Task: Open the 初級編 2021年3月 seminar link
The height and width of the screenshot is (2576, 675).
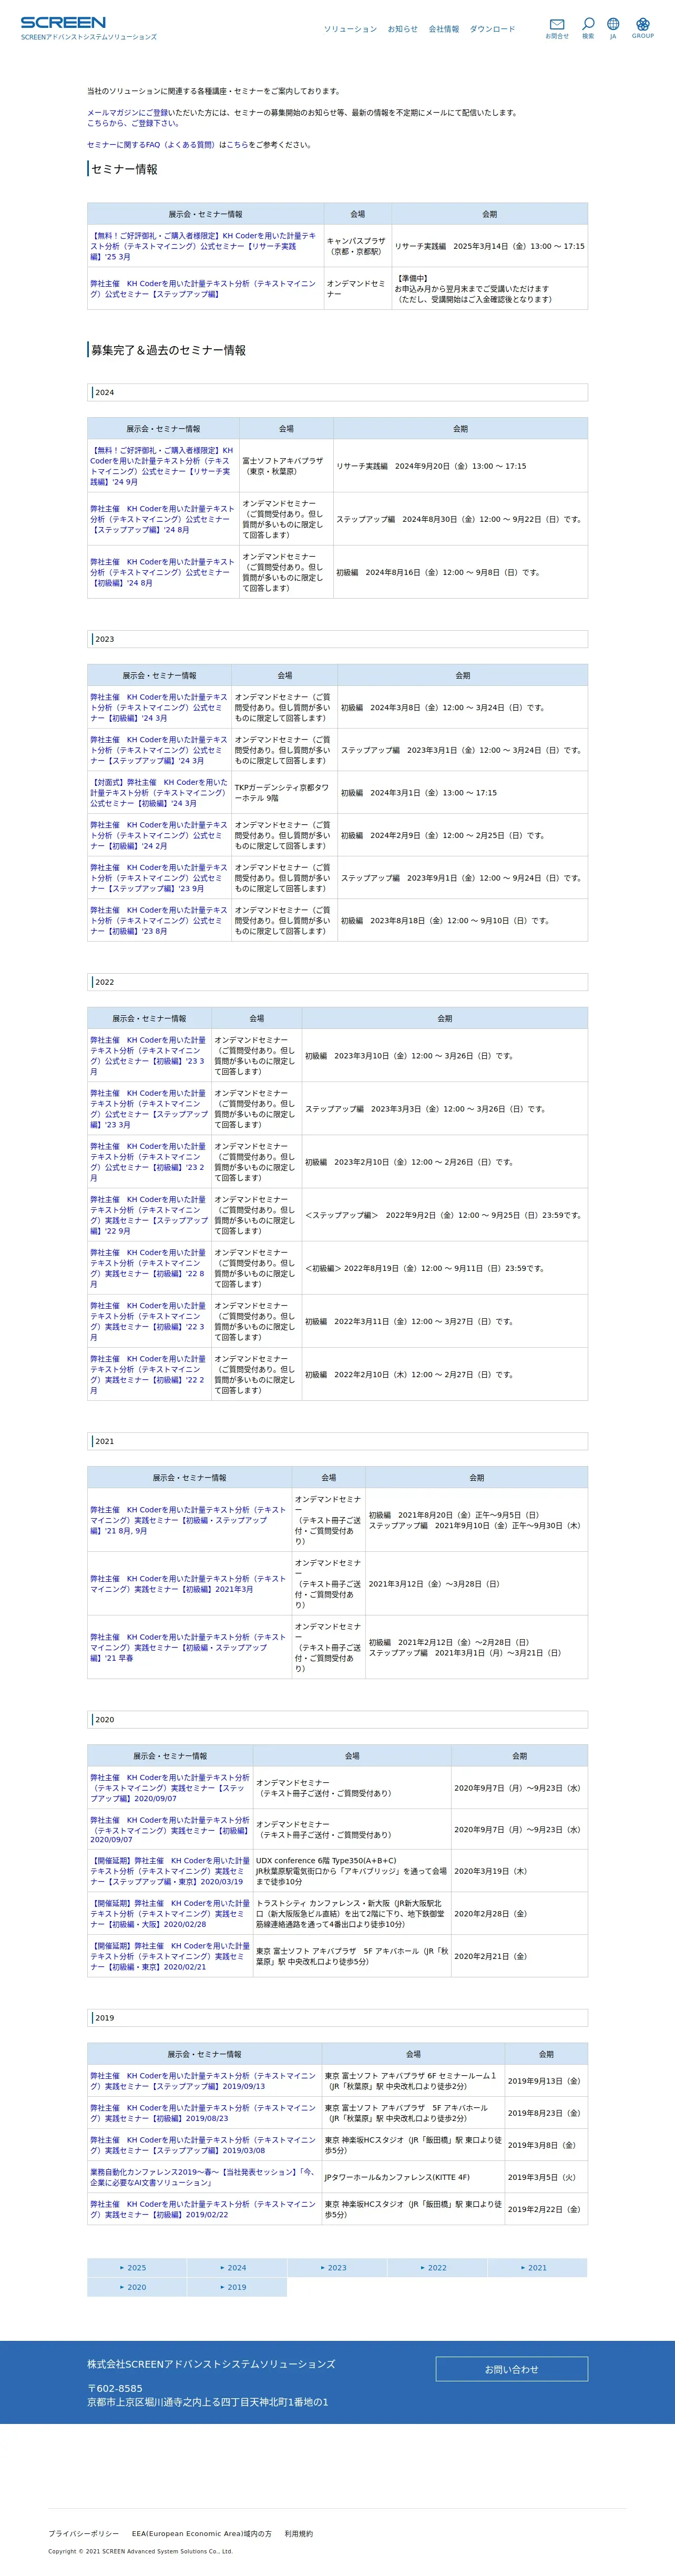Action: click(188, 1584)
